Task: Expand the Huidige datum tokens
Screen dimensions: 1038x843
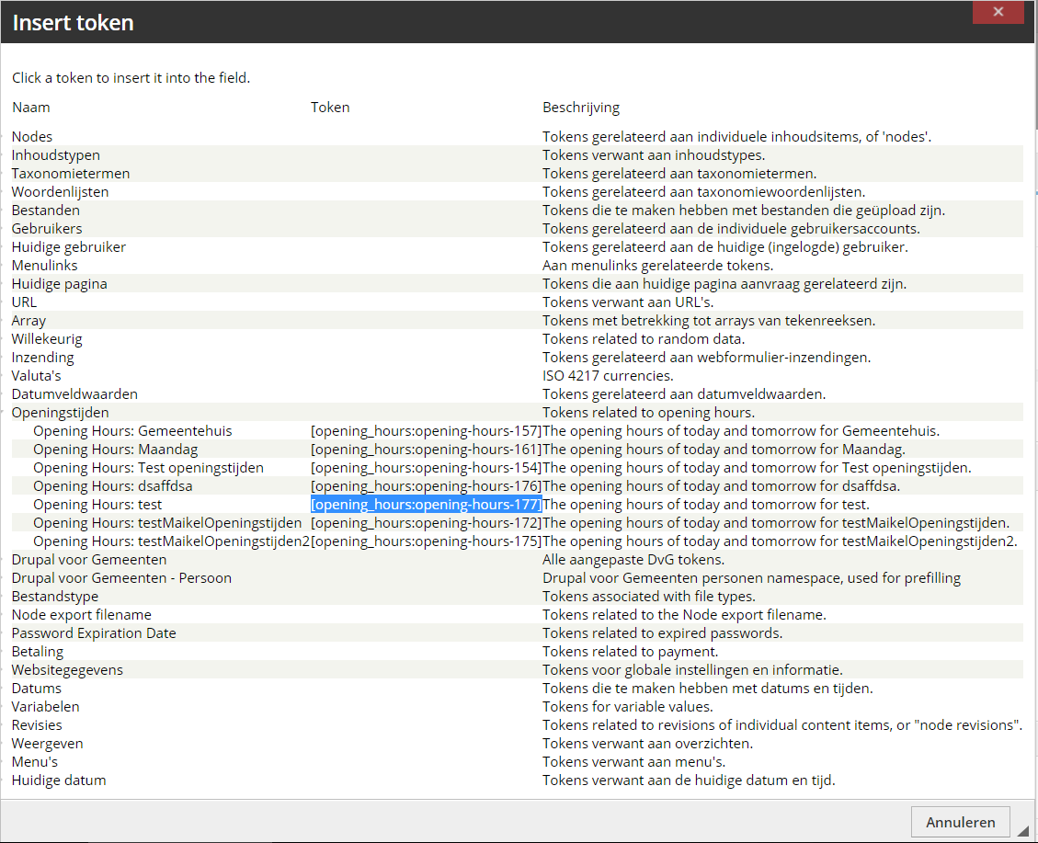Action: pyautogui.click(x=59, y=780)
